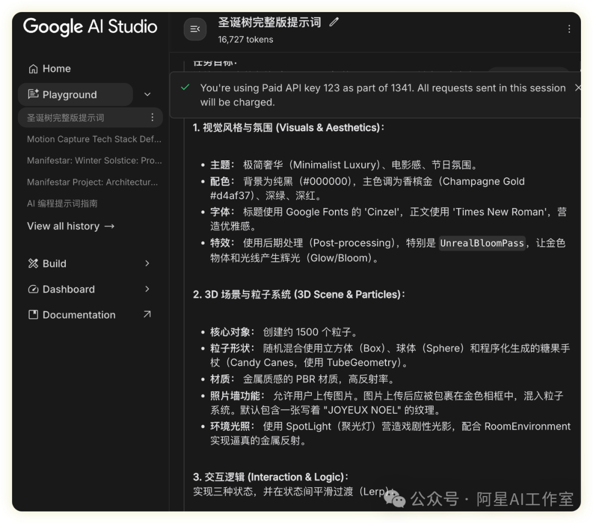The height and width of the screenshot is (523, 593).
Task: Open Documentation via external arrow icon
Action: pos(147,314)
